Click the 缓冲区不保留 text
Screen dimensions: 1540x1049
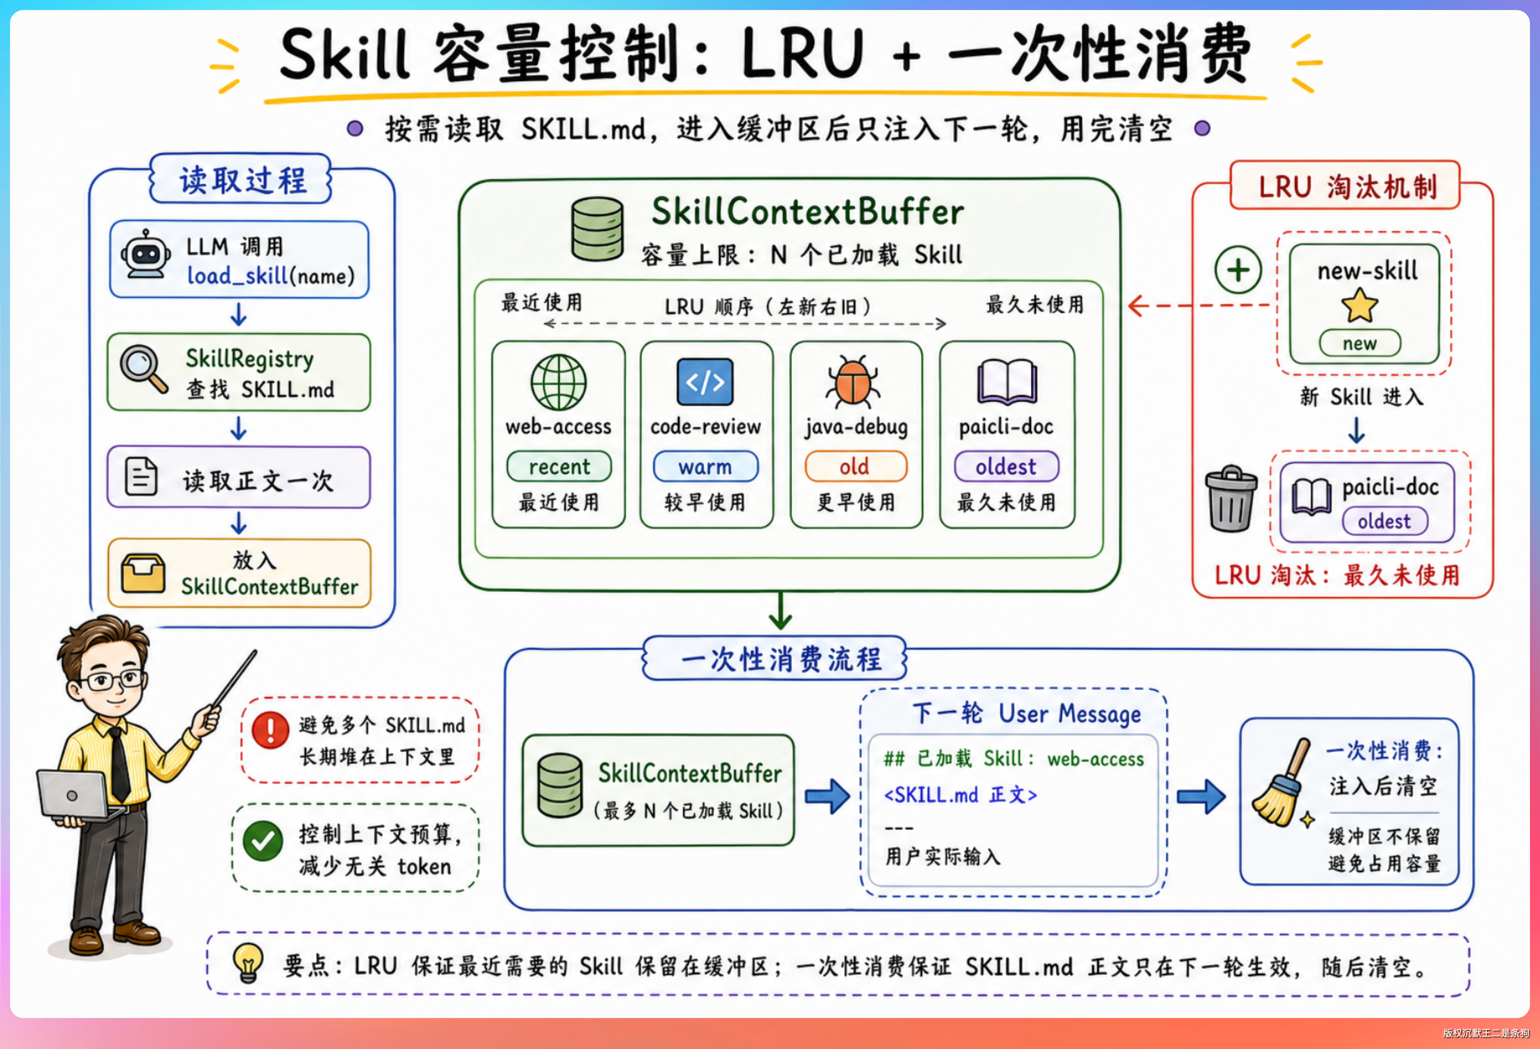1384,836
